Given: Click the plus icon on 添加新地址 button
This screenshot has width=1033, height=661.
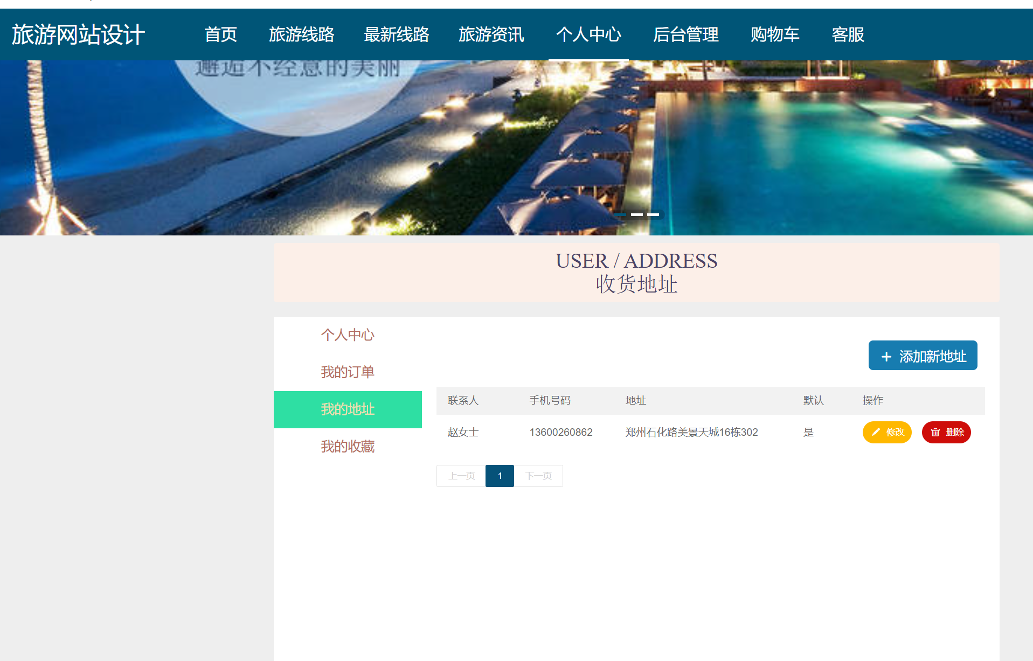Looking at the screenshot, I should coord(885,356).
